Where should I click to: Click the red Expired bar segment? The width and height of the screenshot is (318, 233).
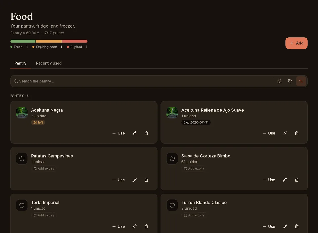[x=75, y=41]
